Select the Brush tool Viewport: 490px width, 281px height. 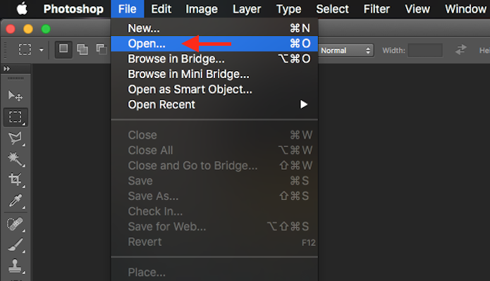click(x=16, y=245)
